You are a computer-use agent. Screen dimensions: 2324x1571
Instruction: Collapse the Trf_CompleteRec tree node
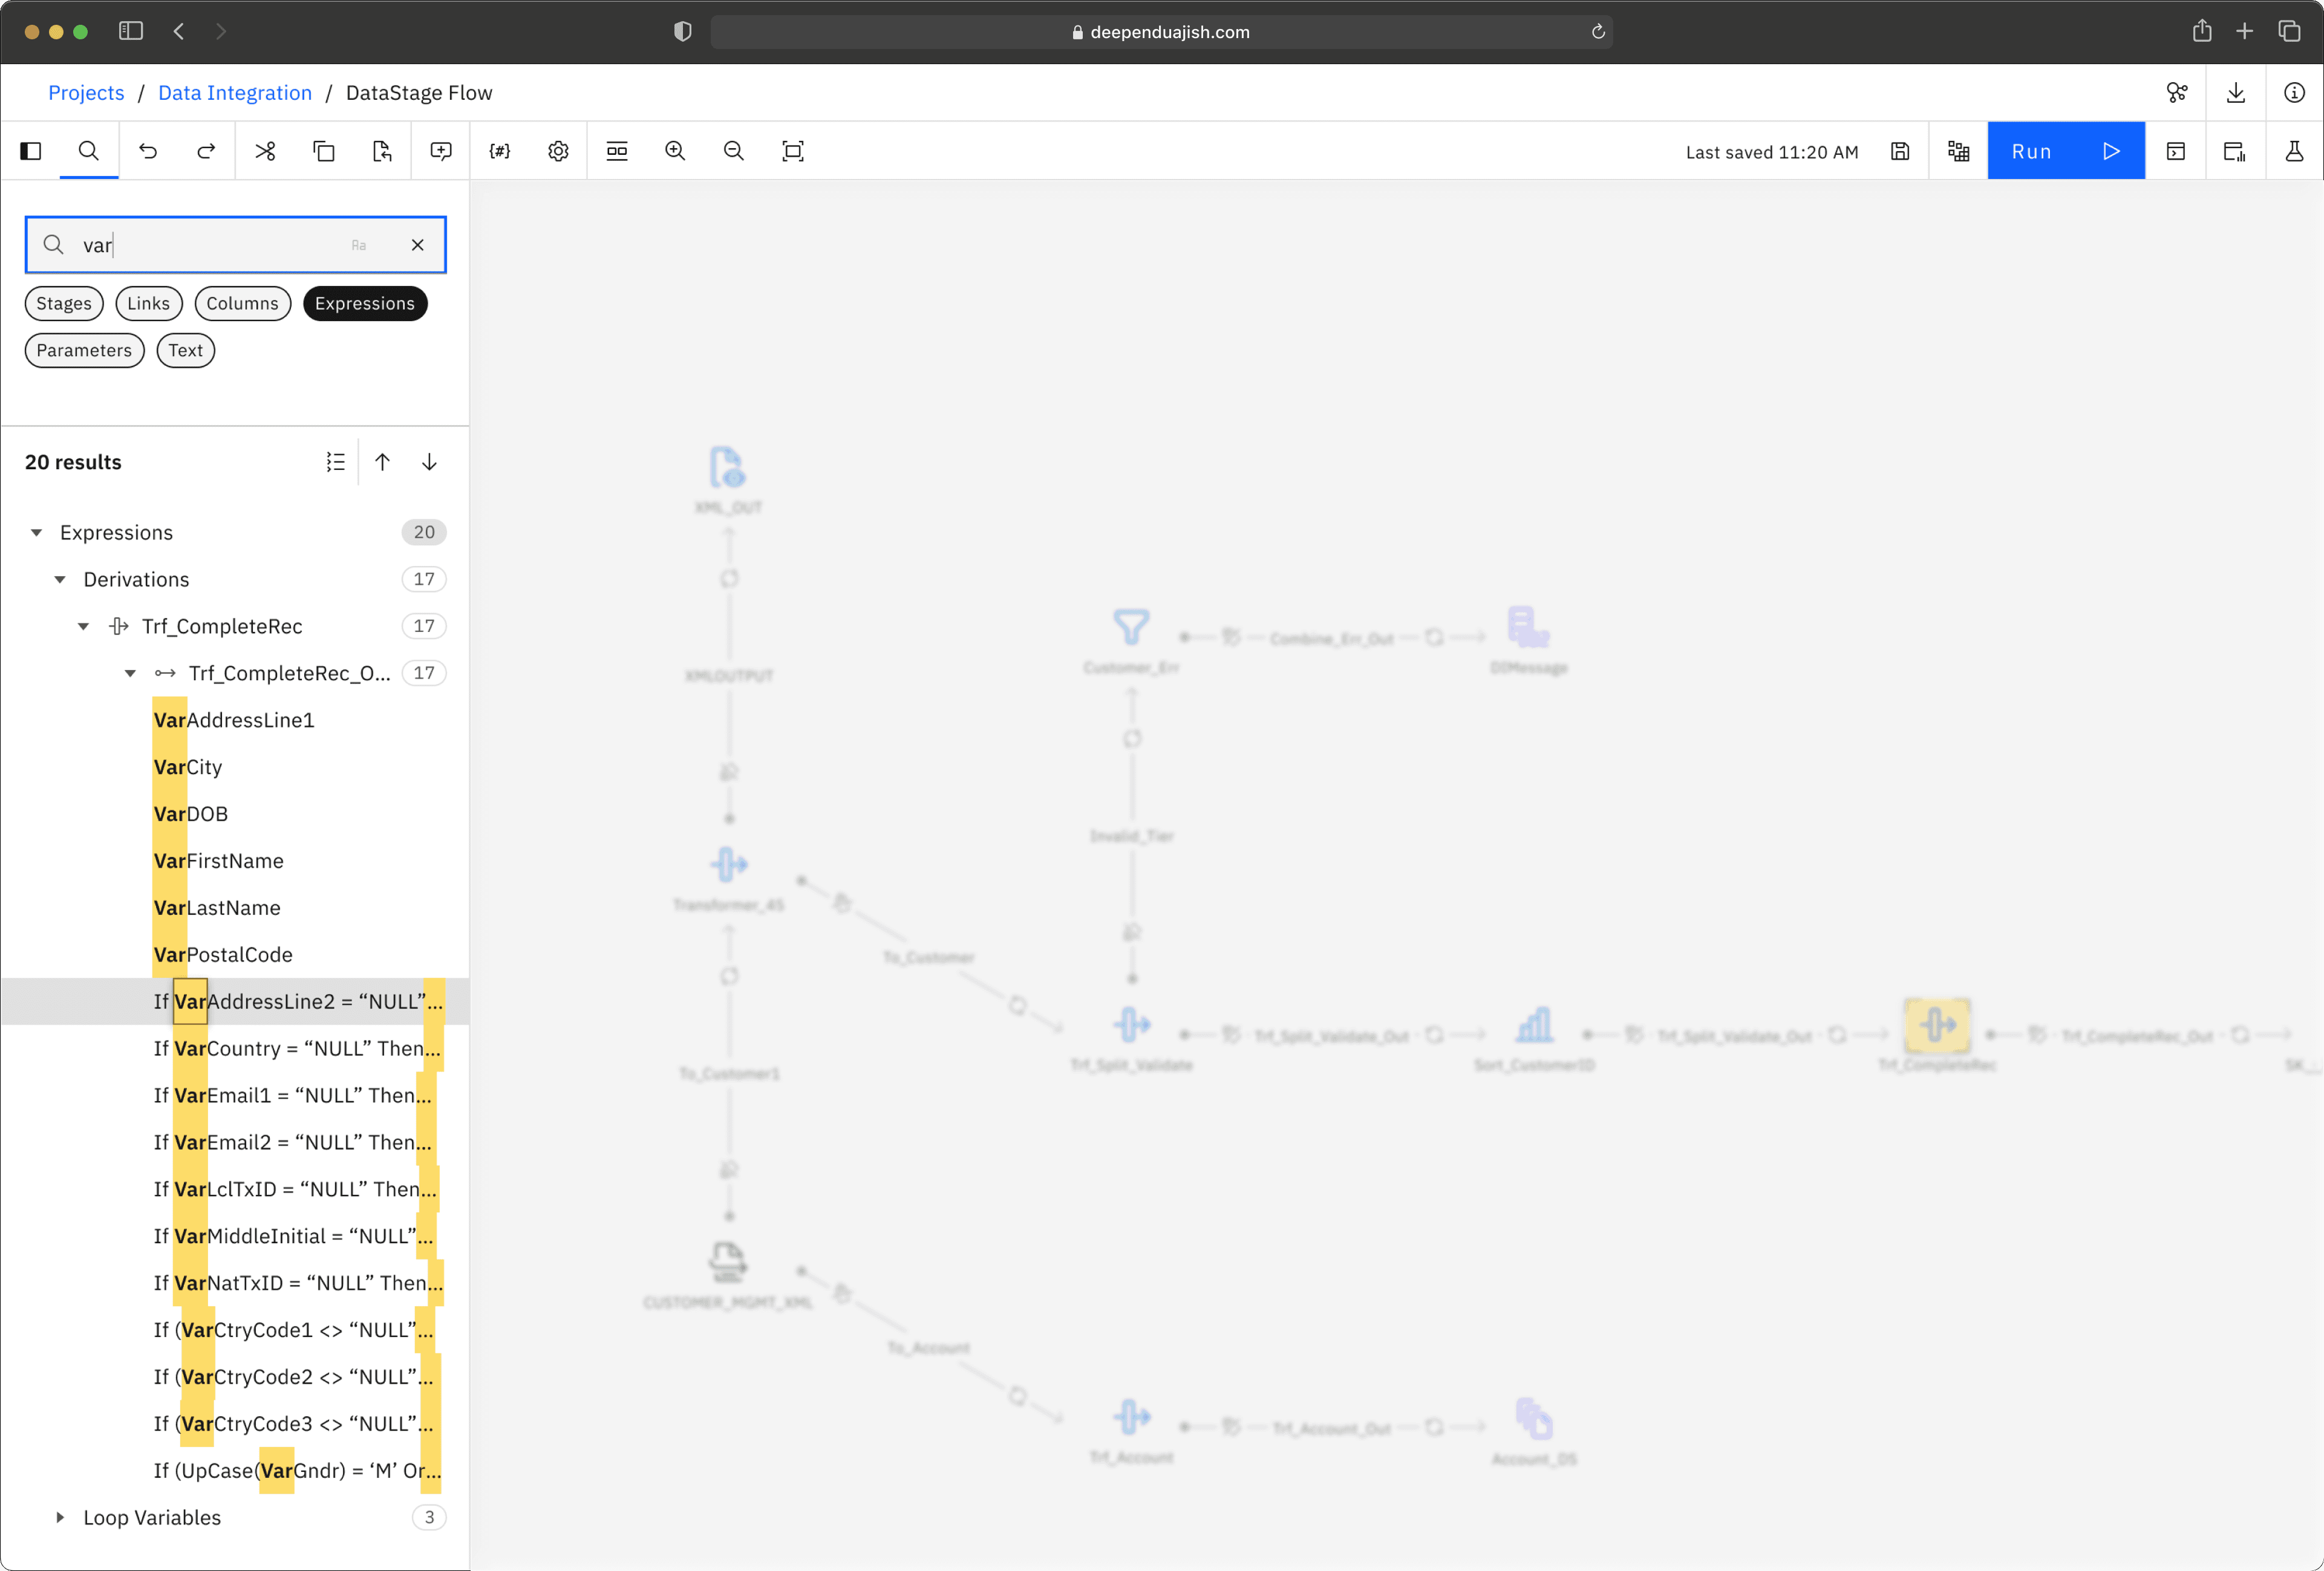(84, 626)
